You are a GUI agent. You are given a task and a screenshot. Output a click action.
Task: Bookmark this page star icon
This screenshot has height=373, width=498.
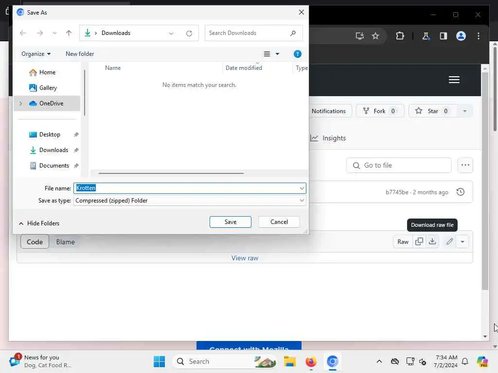375,36
